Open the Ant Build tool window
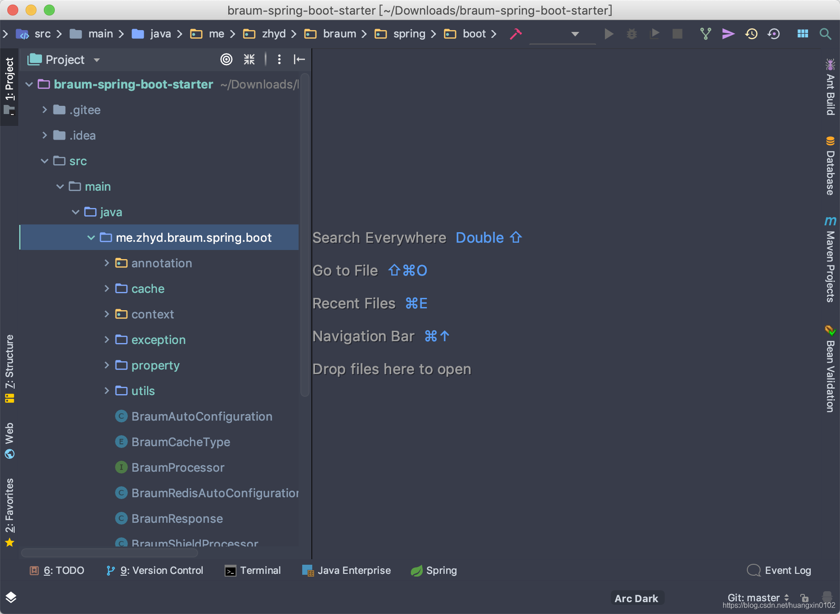840x614 pixels. click(x=830, y=87)
